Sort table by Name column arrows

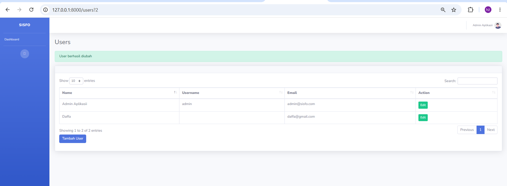[176, 92]
